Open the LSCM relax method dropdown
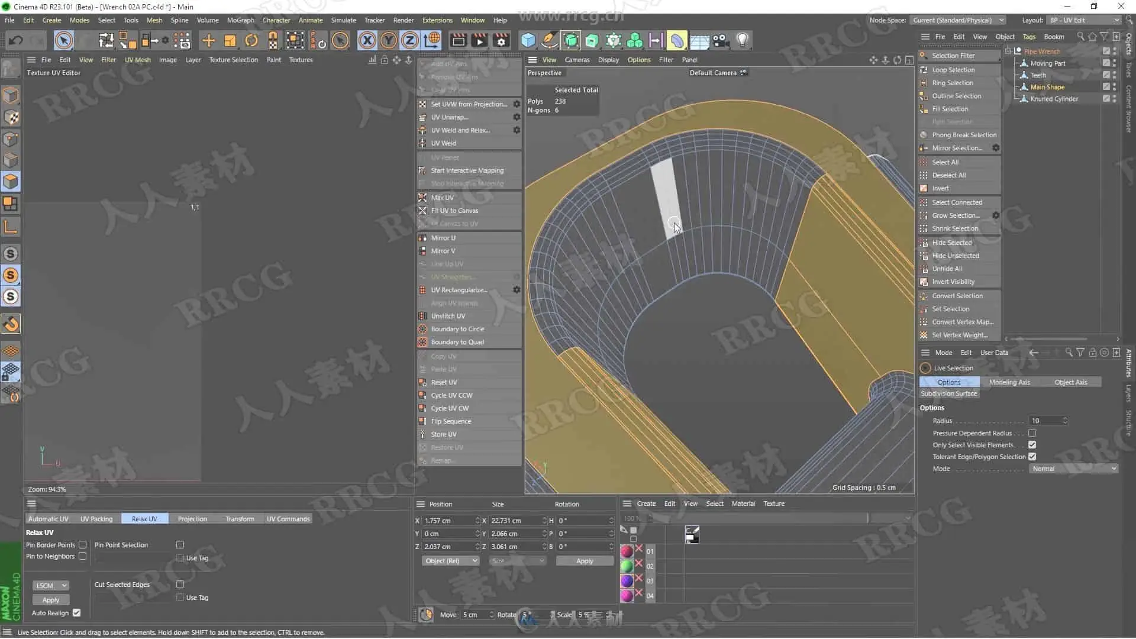This screenshot has width=1136, height=639. 51,586
